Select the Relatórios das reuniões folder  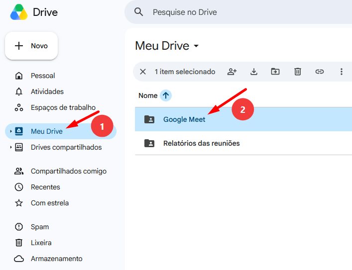243,143
